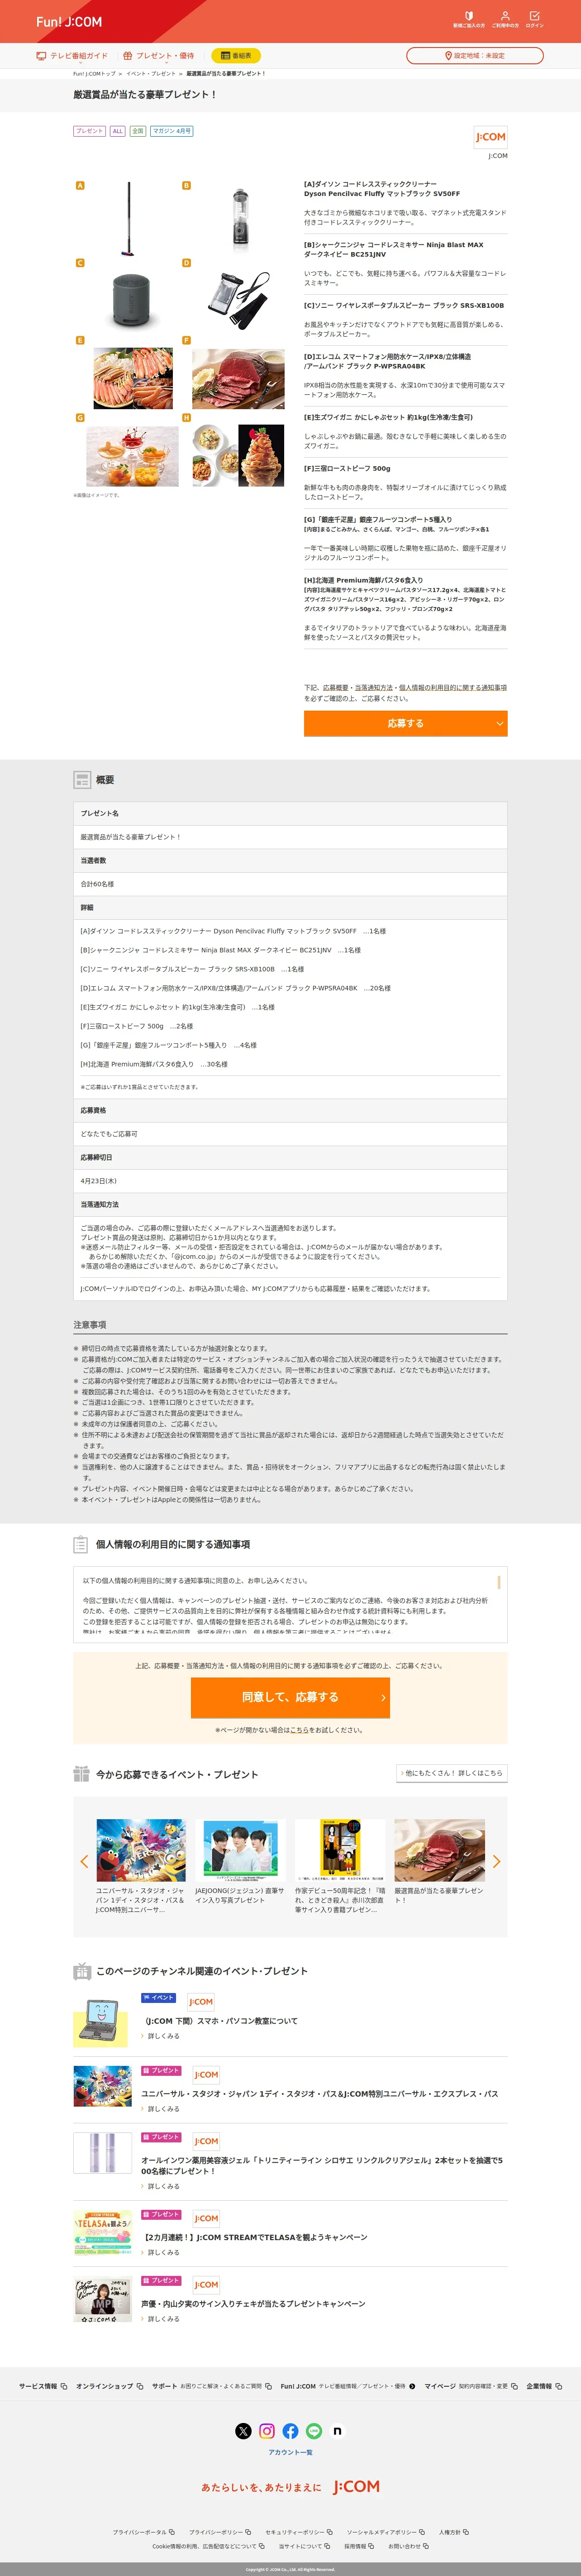Screen dimensions: 581x2576
Task: Click the マガジン 4月号 tag label
Action: (171, 131)
